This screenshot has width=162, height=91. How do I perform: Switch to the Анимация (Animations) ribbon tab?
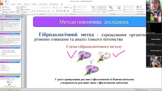click(x=34, y=4)
